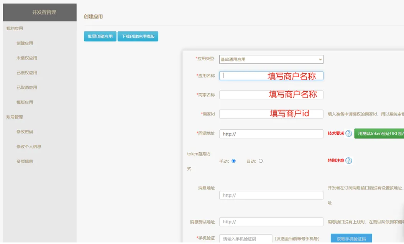Open the 特别注意 help question mark icon
This screenshot has height=244, width=404.
[349, 161]
